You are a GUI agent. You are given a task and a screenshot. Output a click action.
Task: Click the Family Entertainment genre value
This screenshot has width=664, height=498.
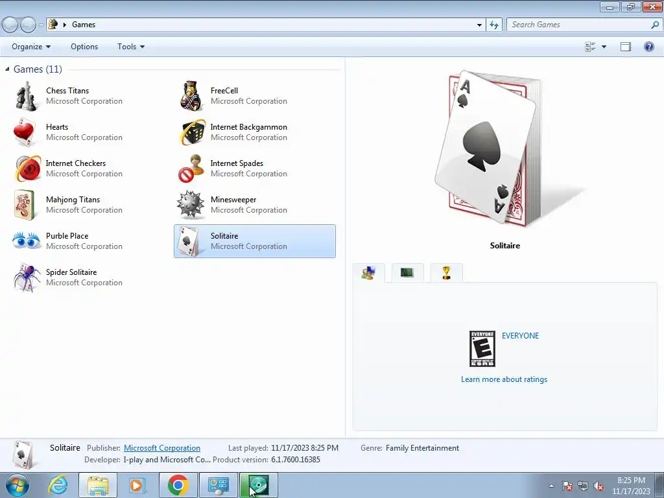(422, 448)
